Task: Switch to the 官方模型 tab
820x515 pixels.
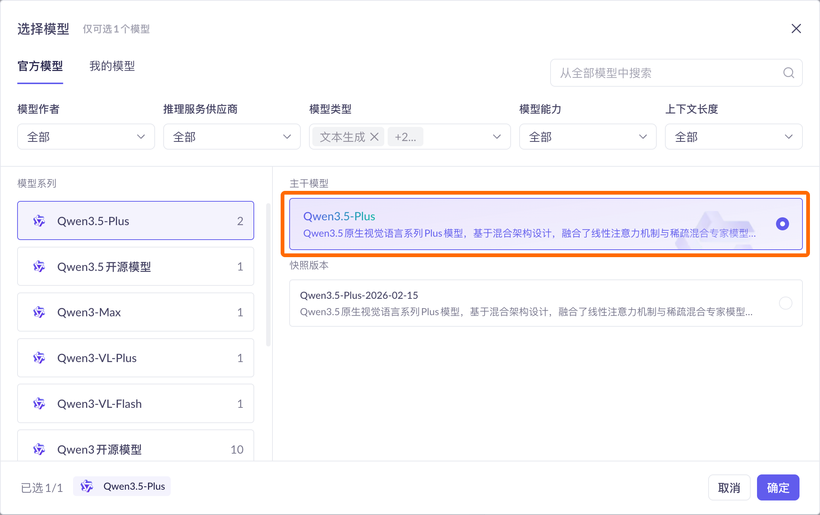Action: click(40, 66)
